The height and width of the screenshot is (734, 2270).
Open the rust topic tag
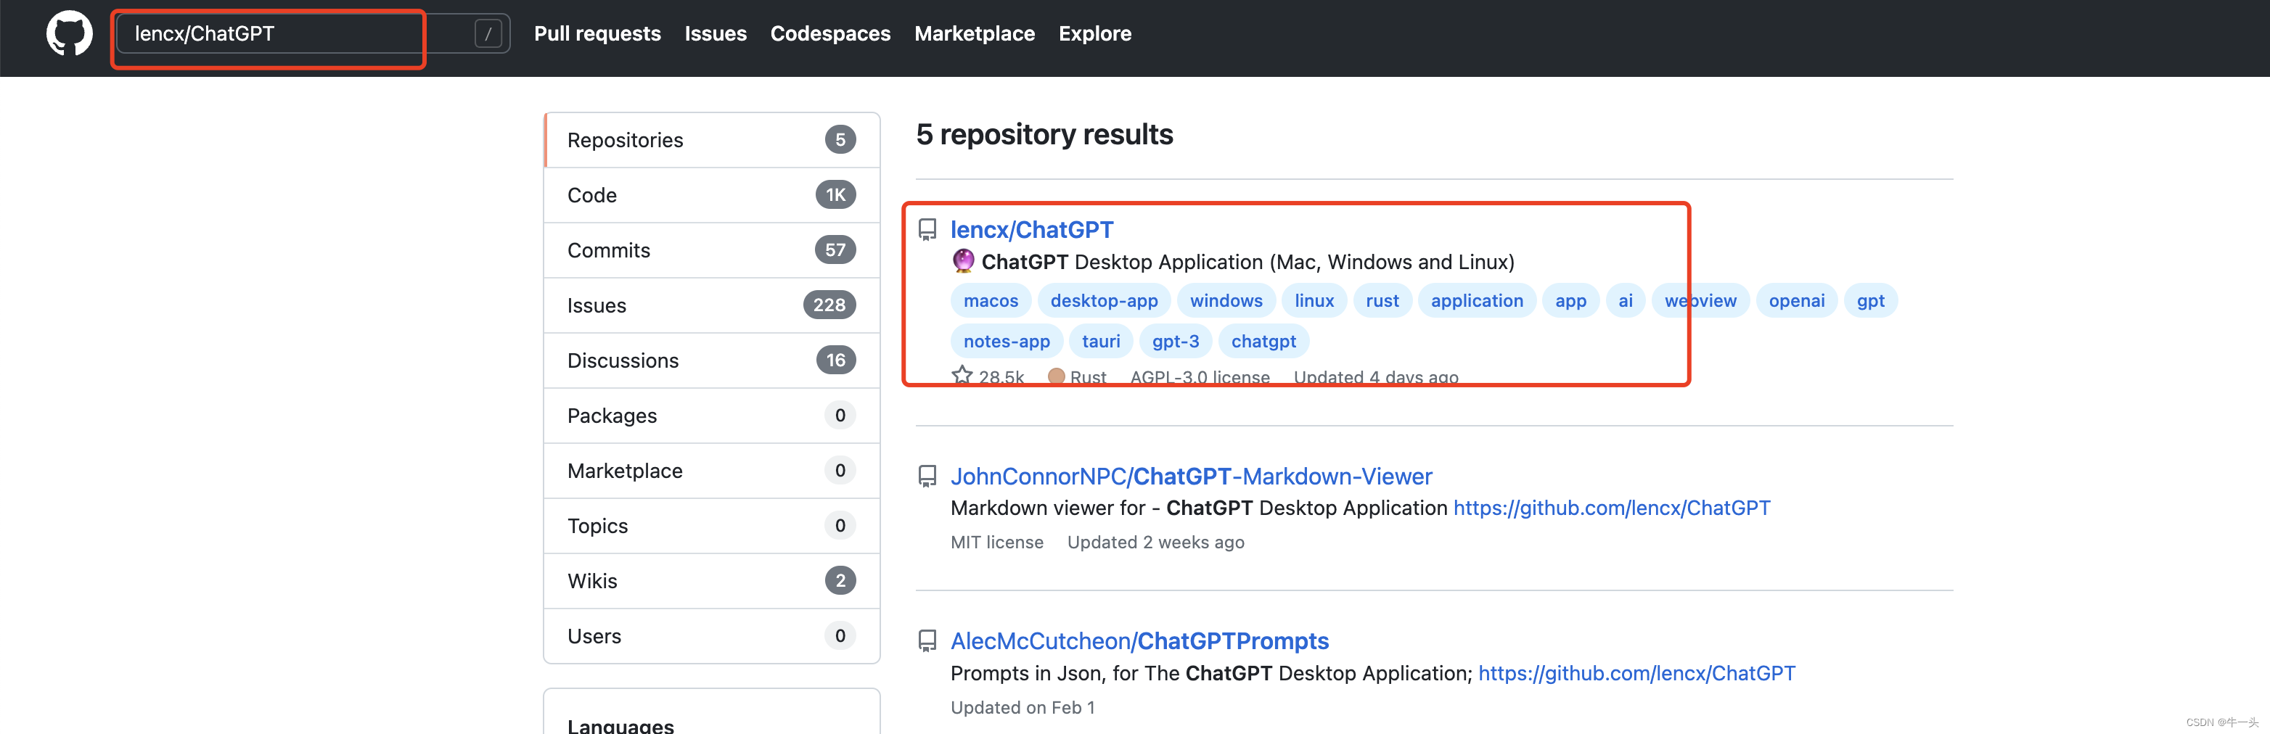(1382, 300)
